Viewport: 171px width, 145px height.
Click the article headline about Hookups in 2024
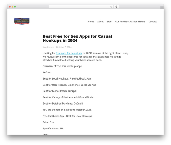(x=78, y=38)
